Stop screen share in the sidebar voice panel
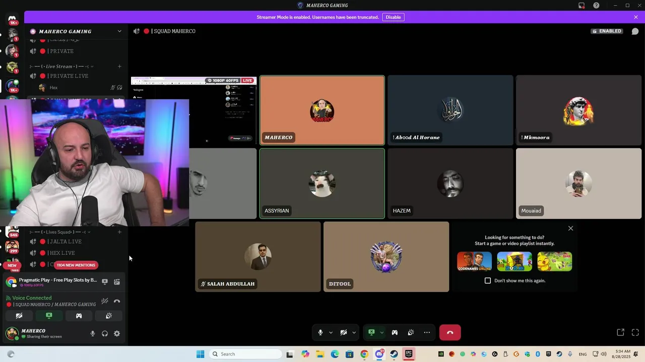This screenshot has height=362, width=645. pyautogui.click(x=49, y=316)
